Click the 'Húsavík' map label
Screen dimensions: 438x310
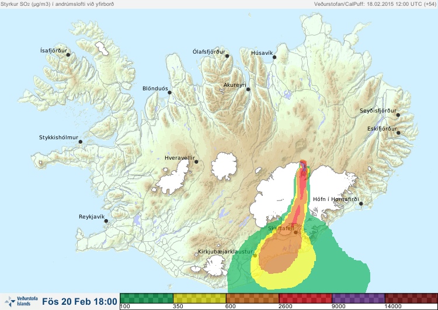pyautogui.click(x=262, y=53)
